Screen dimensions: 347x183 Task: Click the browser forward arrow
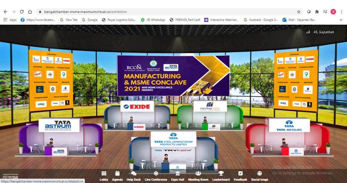(14, 12)
